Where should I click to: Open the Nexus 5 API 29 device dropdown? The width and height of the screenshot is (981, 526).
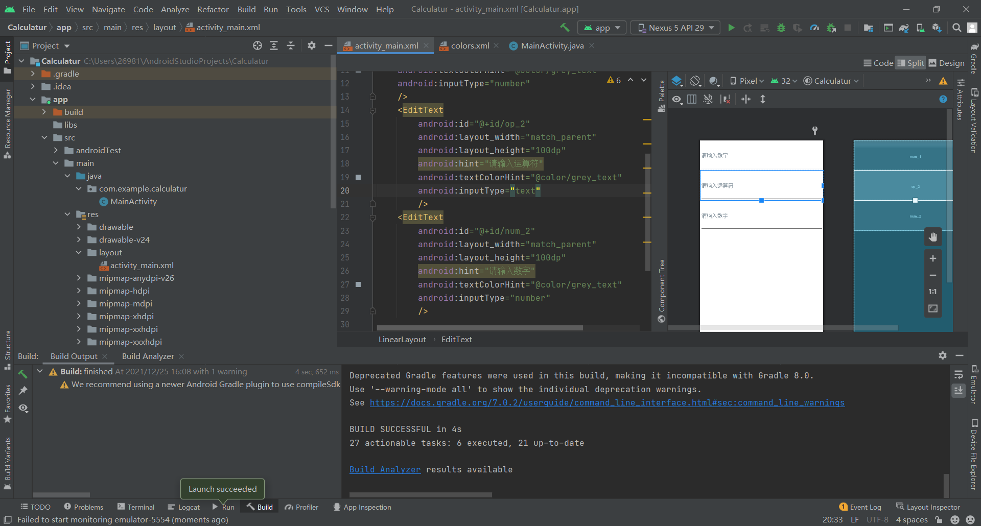[675, 28]
